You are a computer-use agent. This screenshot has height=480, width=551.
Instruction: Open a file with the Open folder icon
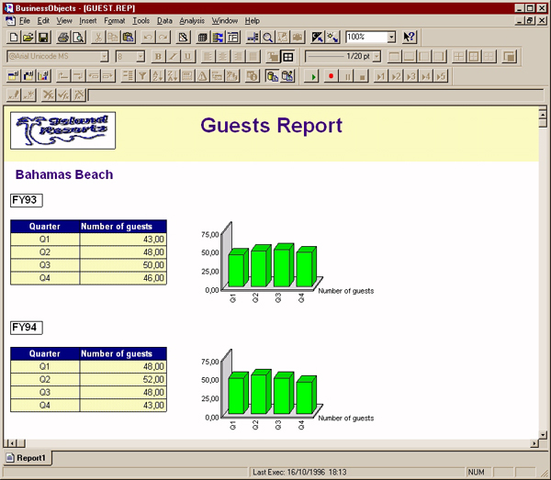tap(28, 37)
